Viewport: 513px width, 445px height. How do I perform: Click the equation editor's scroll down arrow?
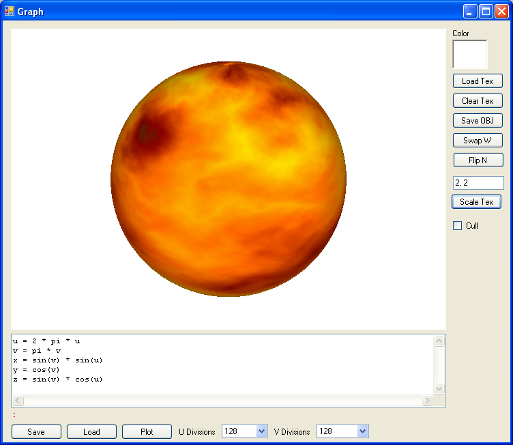(439, 388)
